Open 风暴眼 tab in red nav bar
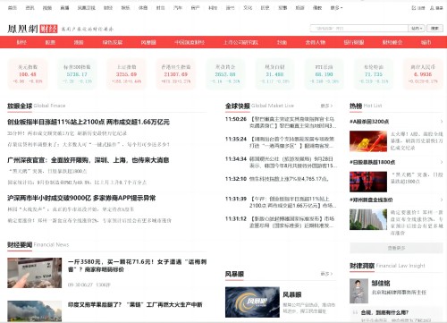Image resolution: width=447 pixels, height=323 pixels. (148, 42)
